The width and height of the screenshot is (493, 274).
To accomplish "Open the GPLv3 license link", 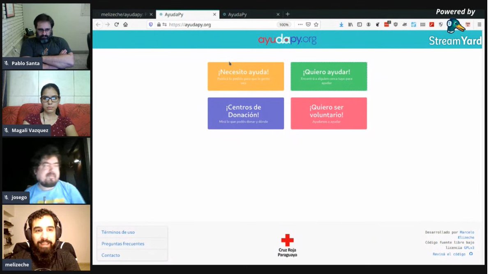I will pyautogui.click(x=469, y=248).
